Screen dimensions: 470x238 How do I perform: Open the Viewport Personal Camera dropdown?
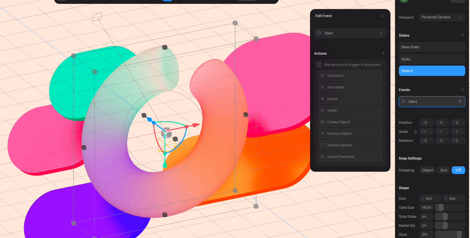click(442, 17)
